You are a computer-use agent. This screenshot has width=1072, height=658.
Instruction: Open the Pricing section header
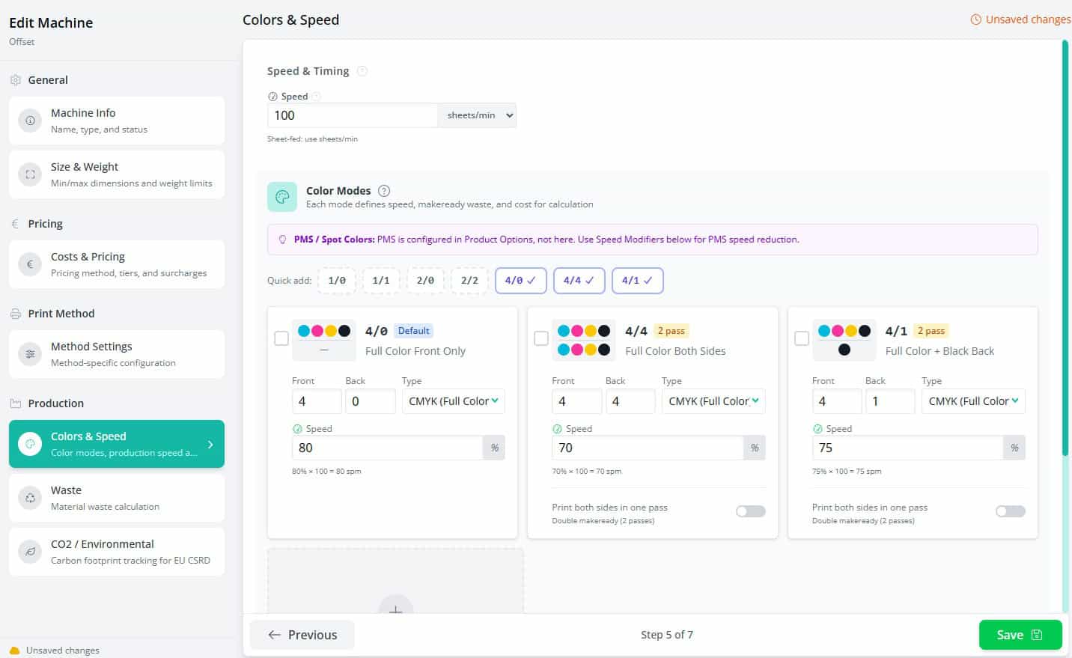(x=45, y=223)
